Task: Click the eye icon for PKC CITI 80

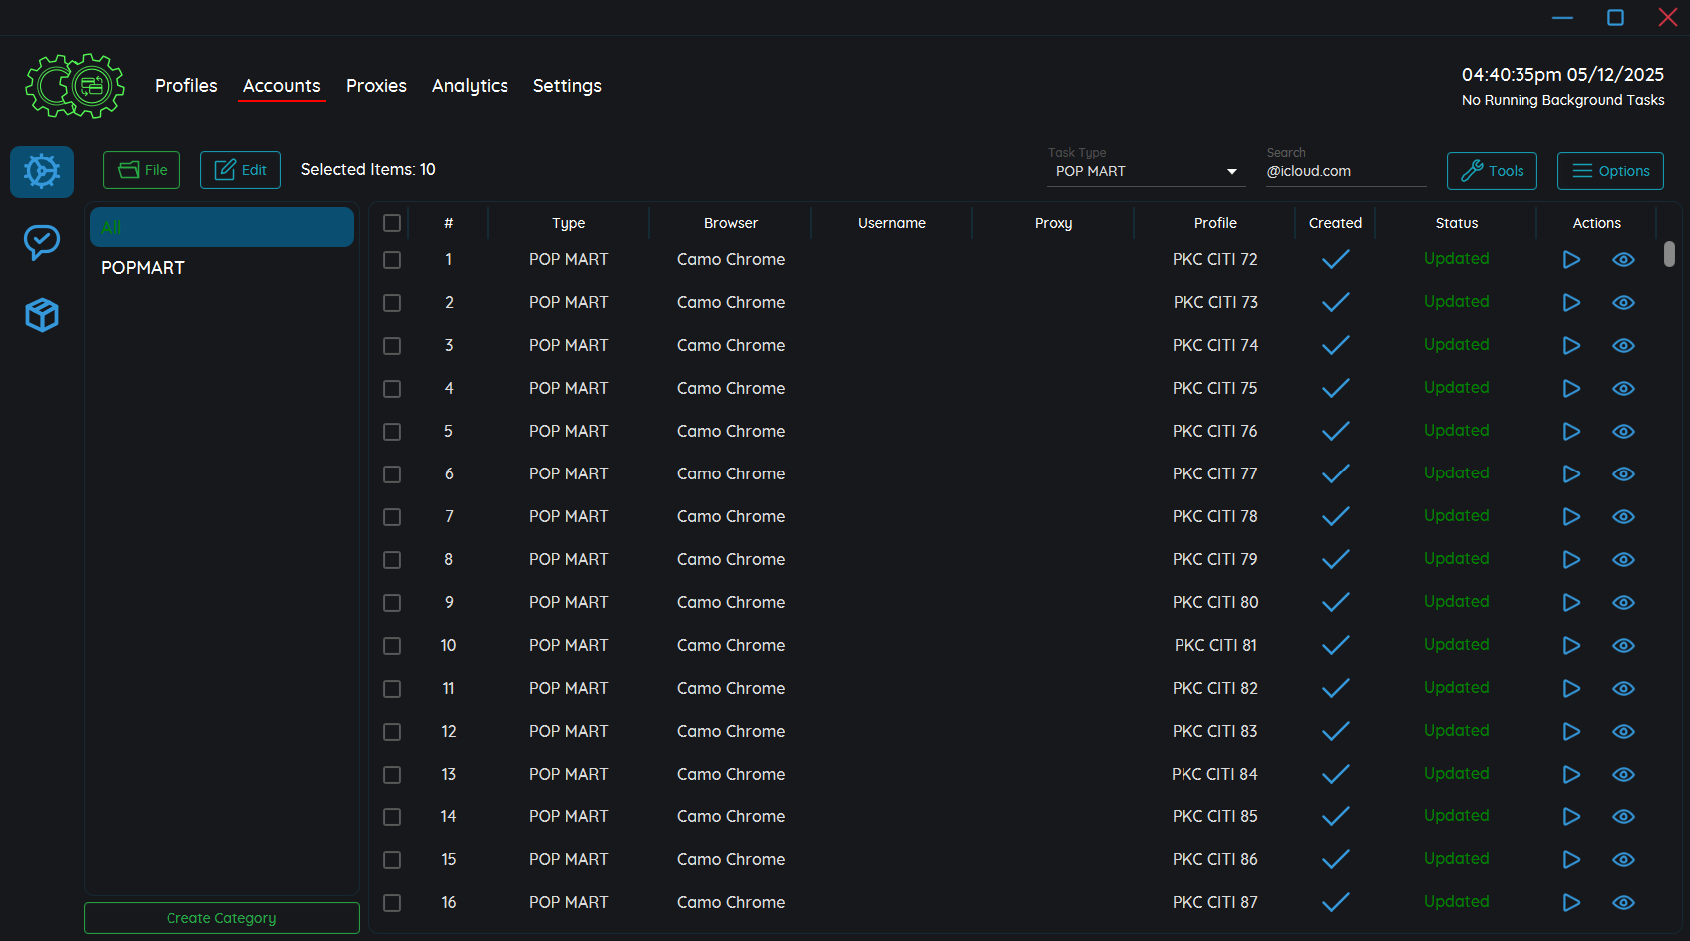Action: click(x=1623, y=602)
